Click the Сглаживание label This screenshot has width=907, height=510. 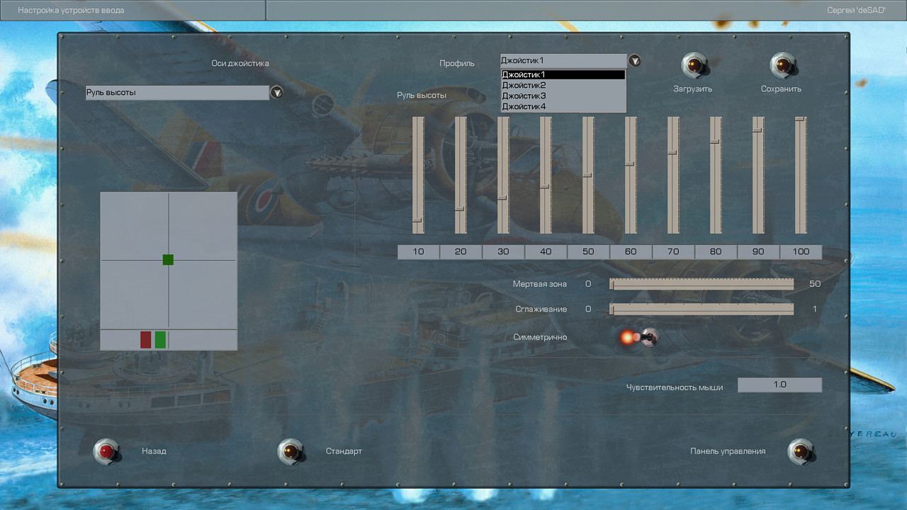click(541, 309)
